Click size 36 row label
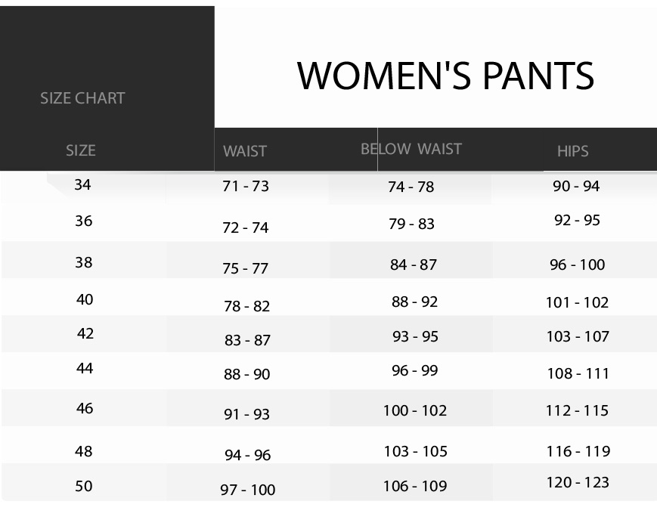This screenshot has width=657, height=529. pos(83,221)
